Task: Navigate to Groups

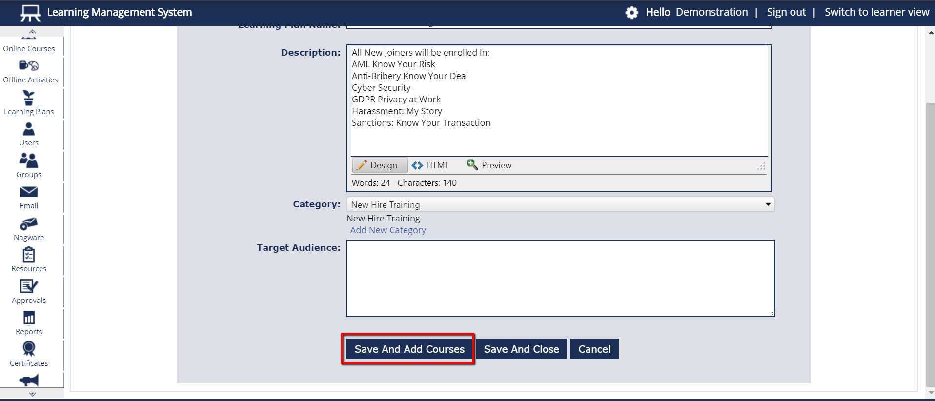Action: point(29,166)
